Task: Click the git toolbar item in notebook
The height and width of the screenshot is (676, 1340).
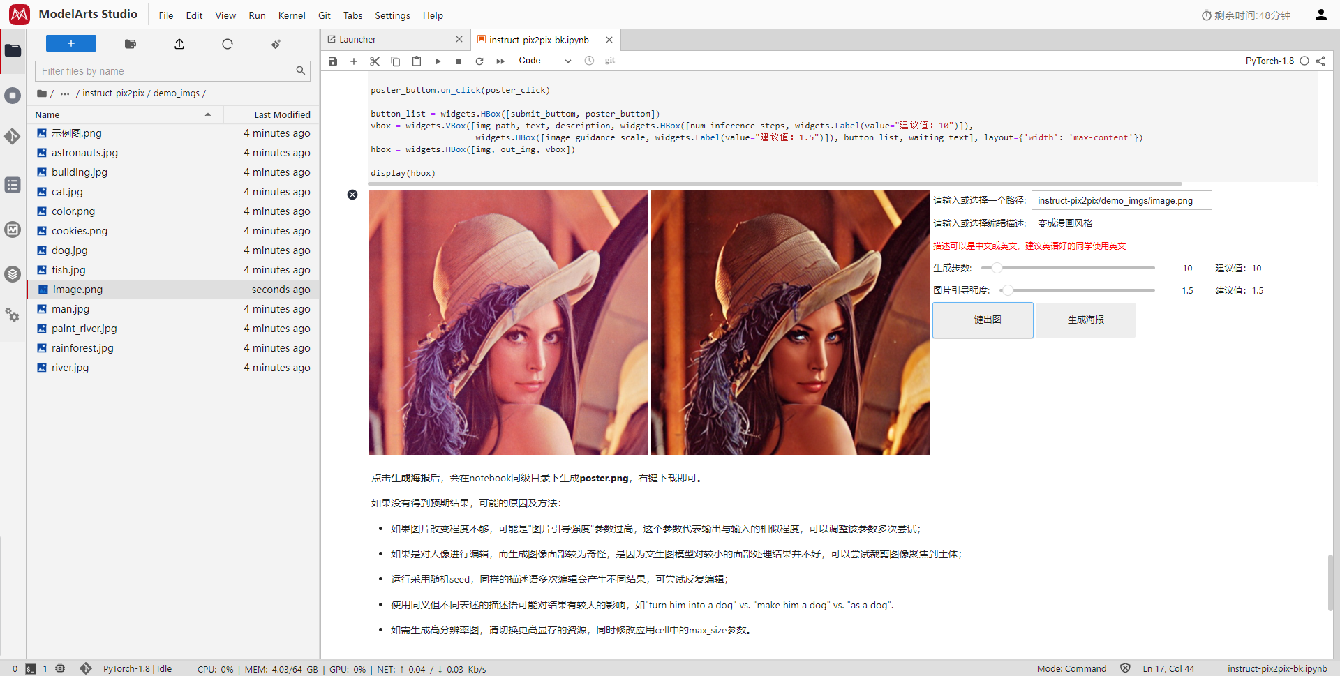Action: click(610, 61)
